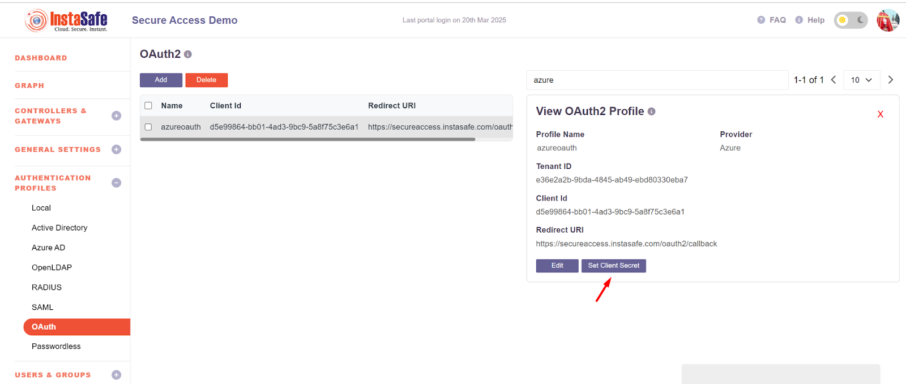
Task: Click the Edit button
Action: (557, 266)
